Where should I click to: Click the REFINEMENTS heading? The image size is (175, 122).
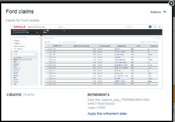98,95
